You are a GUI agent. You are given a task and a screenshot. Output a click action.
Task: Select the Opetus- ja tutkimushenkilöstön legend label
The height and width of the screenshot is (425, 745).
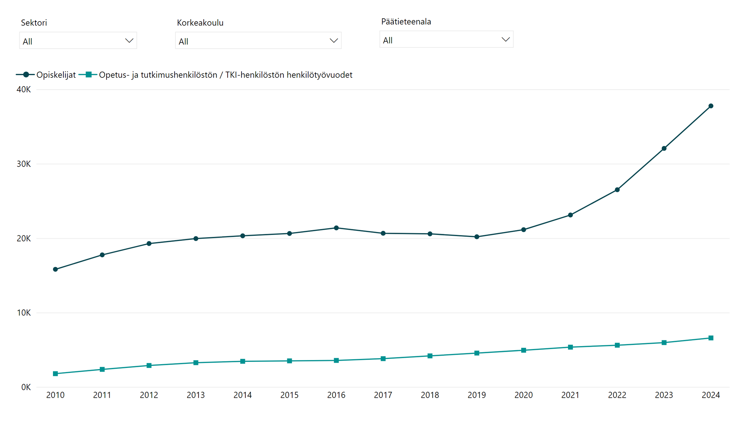[225, 75]
